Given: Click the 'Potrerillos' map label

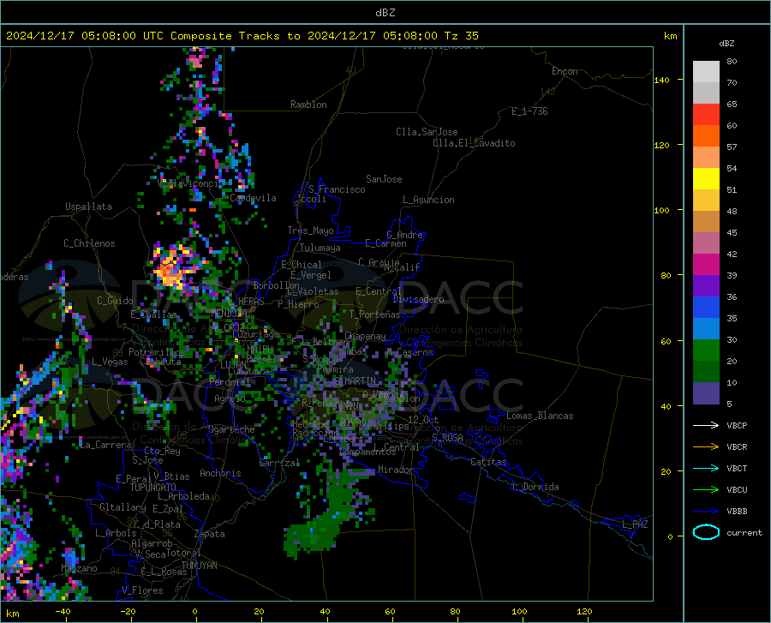Looking at the screenshot, I should (157, 352).
